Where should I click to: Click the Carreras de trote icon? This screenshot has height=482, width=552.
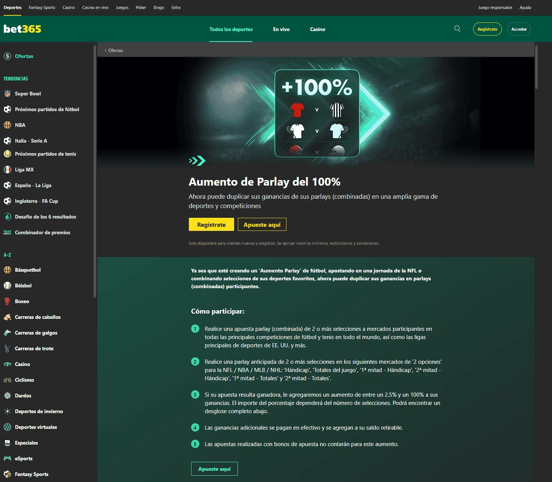point(7,348)
